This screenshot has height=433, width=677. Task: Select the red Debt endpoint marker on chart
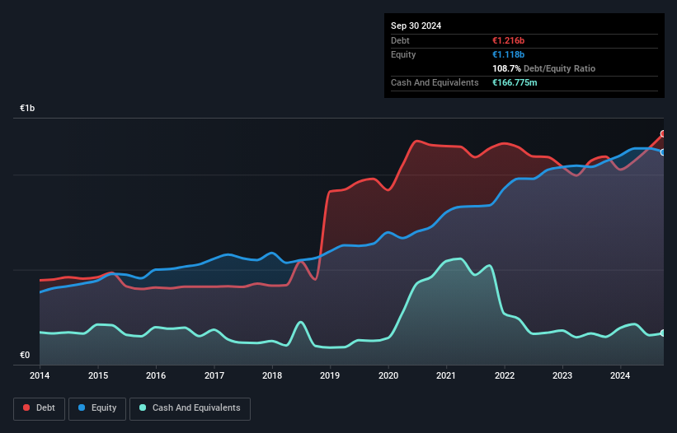(663, 134)
